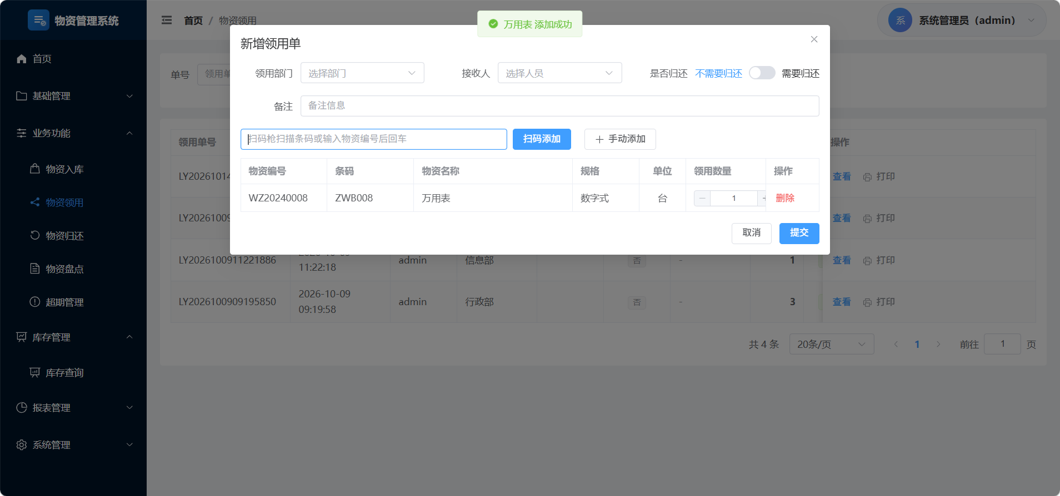The height and width of the screenshot is (496, 1060).
Task: Click 删除 for the 万用表 row
Action: coord(785,198)
